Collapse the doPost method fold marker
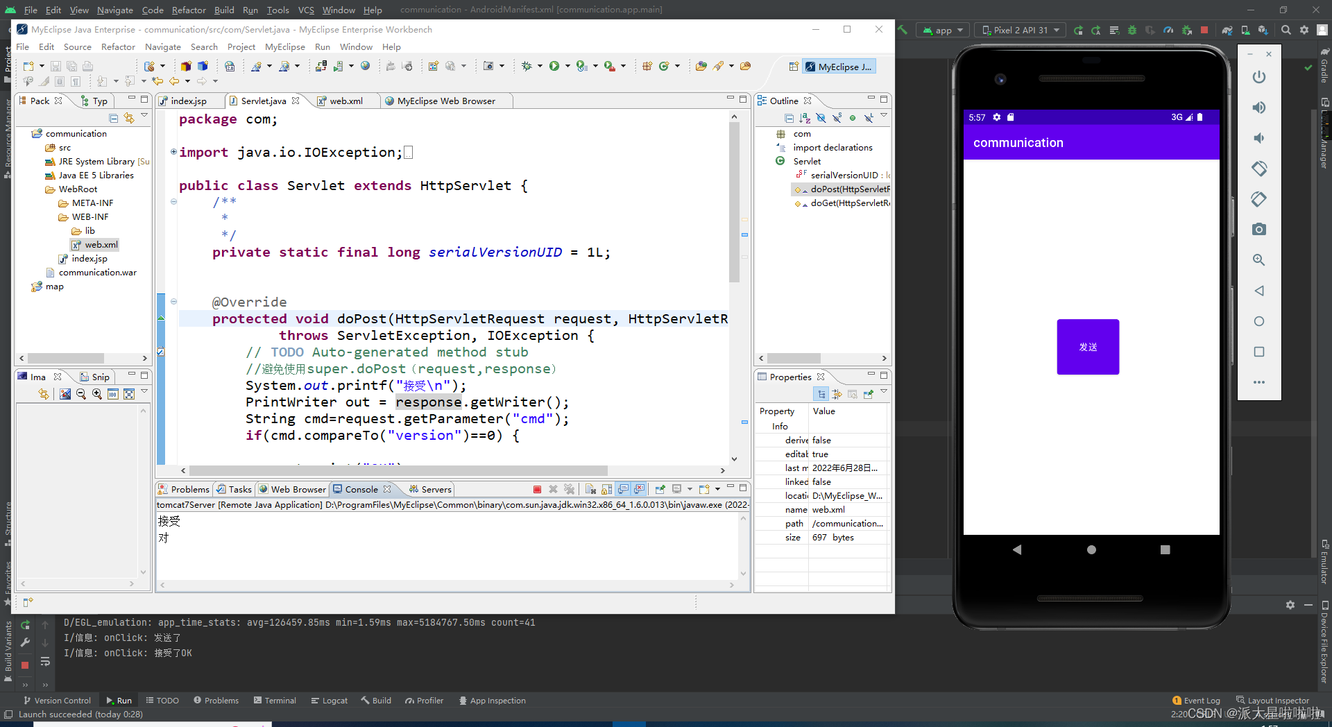1332x727 pixels. (173, 302)
